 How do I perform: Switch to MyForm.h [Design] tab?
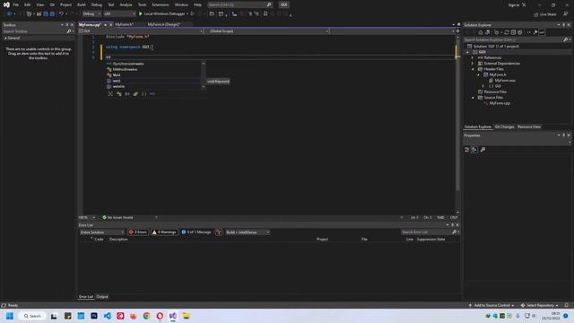point(163,24)
